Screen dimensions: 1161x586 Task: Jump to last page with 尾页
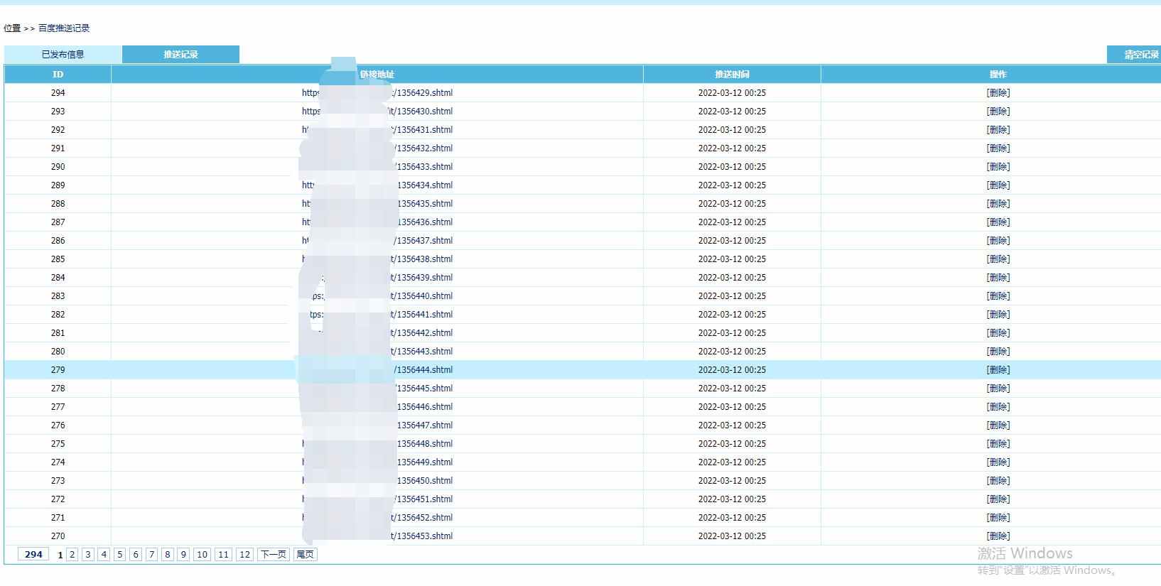(305, 555)
